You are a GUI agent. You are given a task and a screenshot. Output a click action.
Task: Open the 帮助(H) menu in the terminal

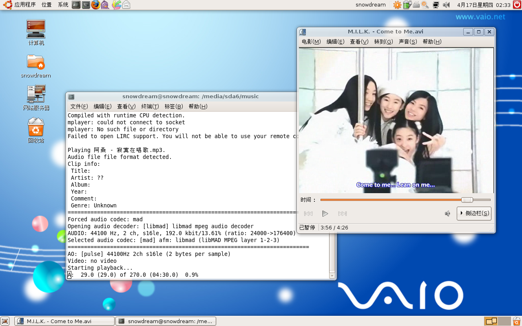pos(198,106)
